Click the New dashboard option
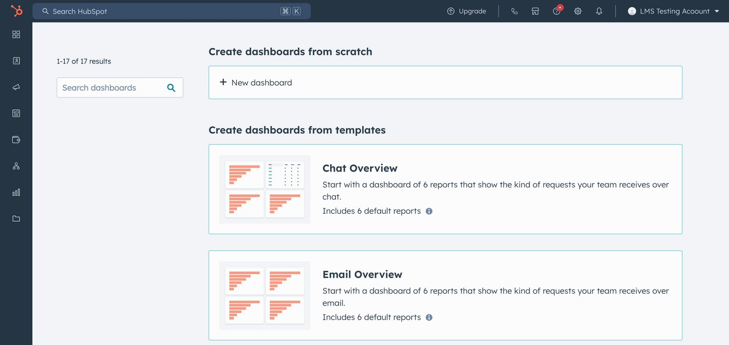This screenshot has width=729, height=345. 256,82
